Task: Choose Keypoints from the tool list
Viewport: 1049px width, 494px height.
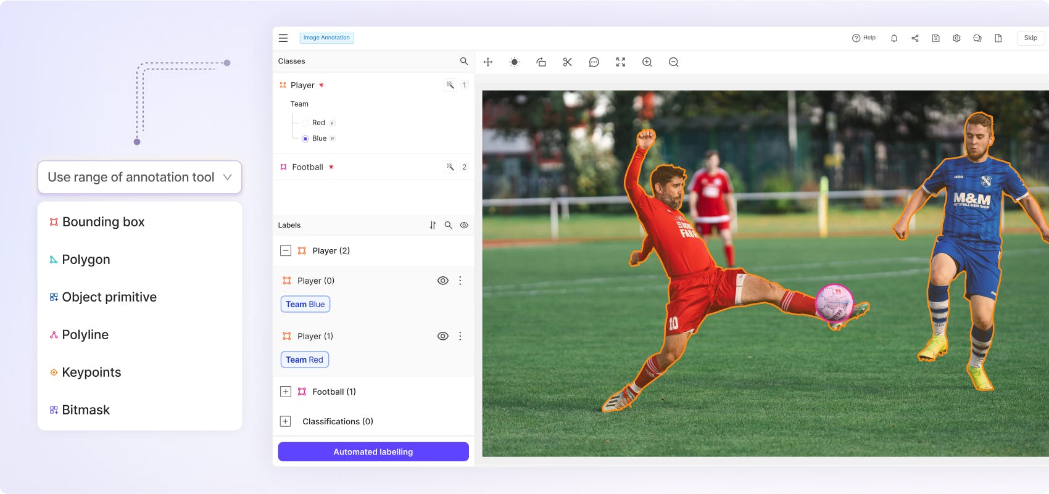Action: pyautogui.click(x=91, y=373)
